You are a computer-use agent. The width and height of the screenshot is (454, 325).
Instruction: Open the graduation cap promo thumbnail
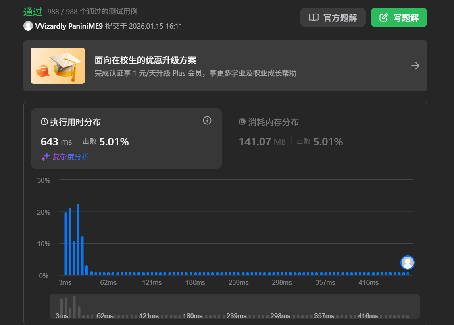(x=58, y=66)
